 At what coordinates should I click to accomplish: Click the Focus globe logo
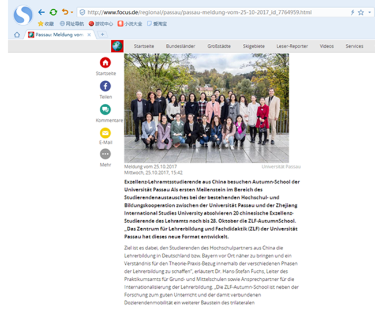117,46
